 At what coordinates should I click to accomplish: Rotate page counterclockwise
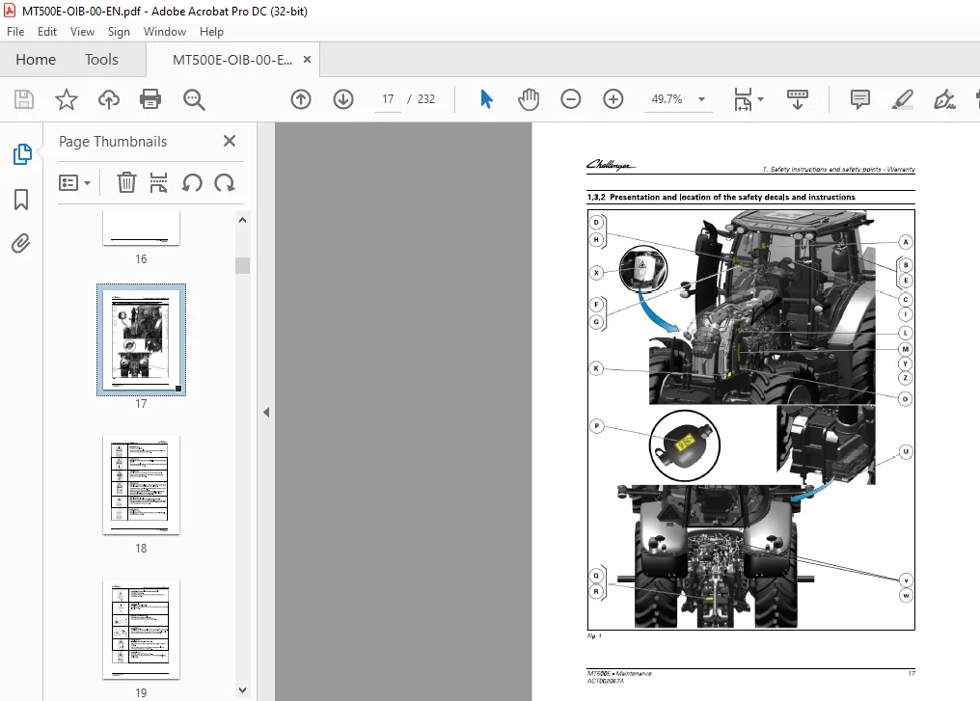coord(192,183)
